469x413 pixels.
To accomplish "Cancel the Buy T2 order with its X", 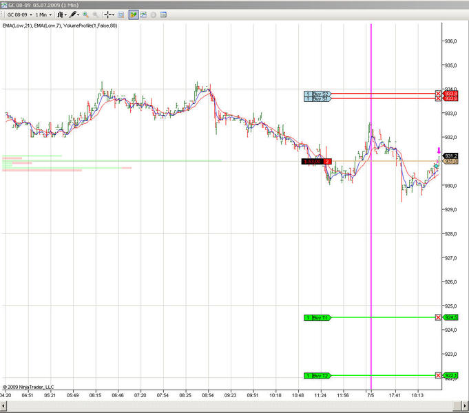I will point(438,376).
